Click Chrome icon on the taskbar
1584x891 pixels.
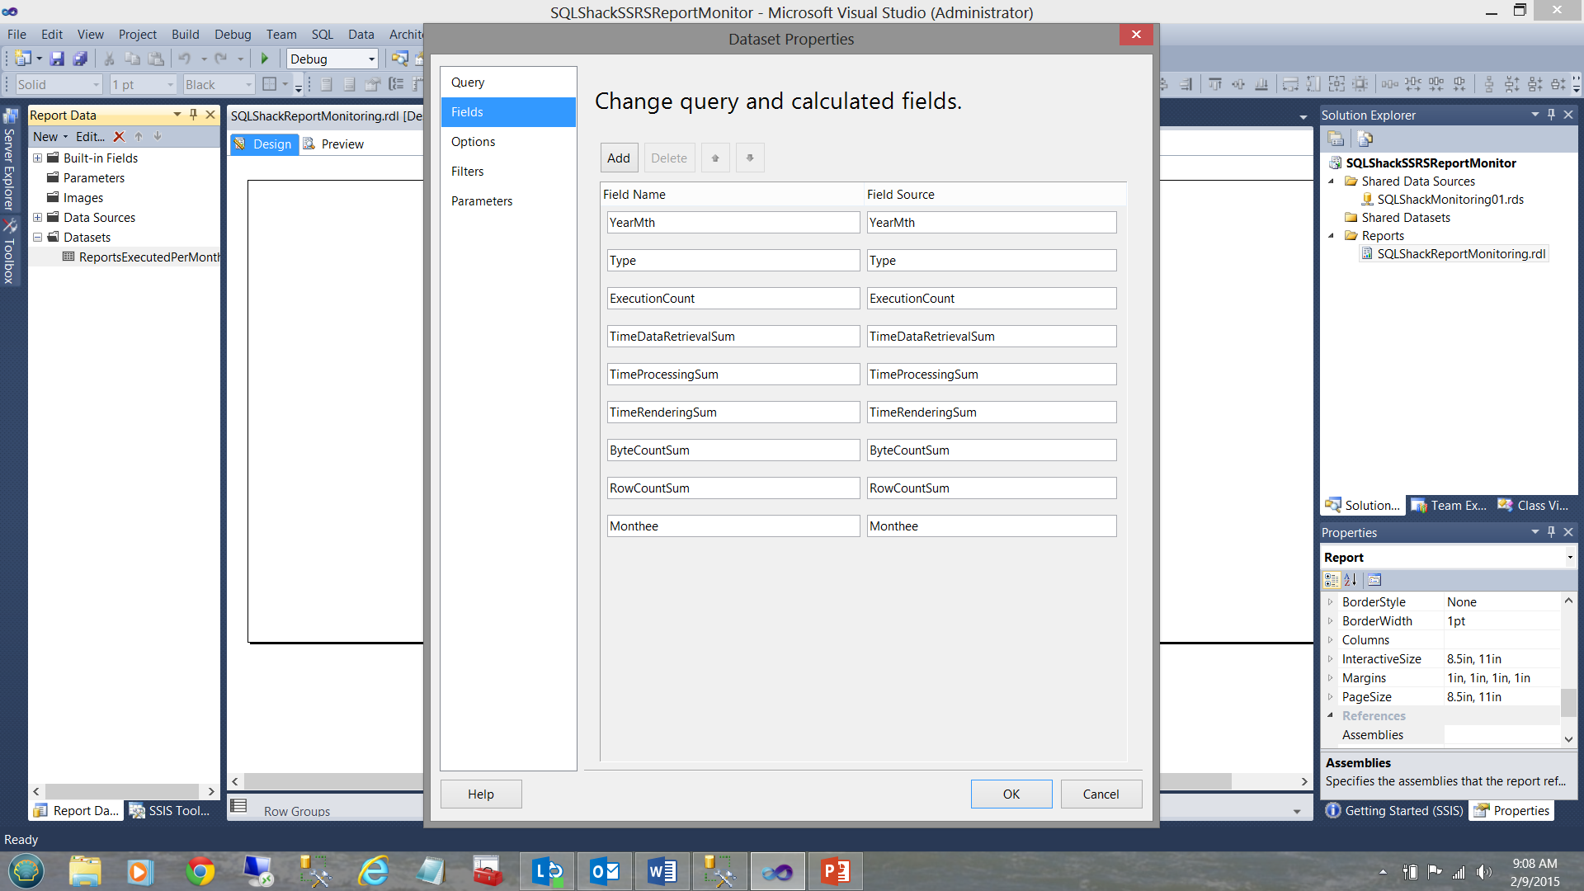[x=200, y=872]
